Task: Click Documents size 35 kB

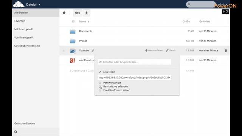Action: tap(191, 31)
